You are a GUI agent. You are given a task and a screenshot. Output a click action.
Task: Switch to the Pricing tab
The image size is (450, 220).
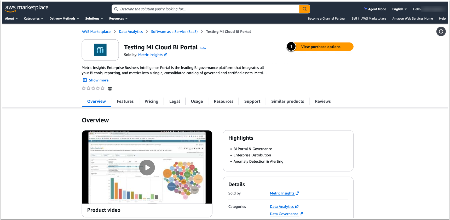click(151, 101)
